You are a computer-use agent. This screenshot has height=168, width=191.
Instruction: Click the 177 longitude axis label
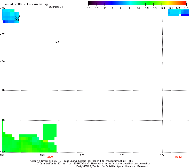[162, 155]
